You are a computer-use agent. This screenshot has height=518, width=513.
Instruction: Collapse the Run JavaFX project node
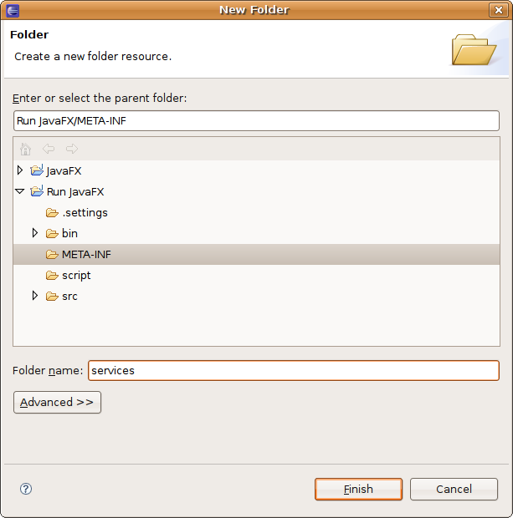click(20, 191)
